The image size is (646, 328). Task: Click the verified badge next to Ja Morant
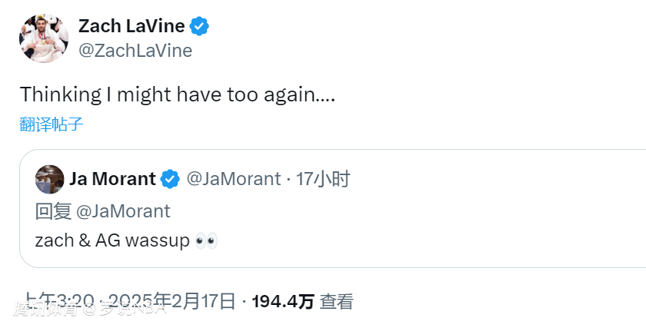pos(170,179)
